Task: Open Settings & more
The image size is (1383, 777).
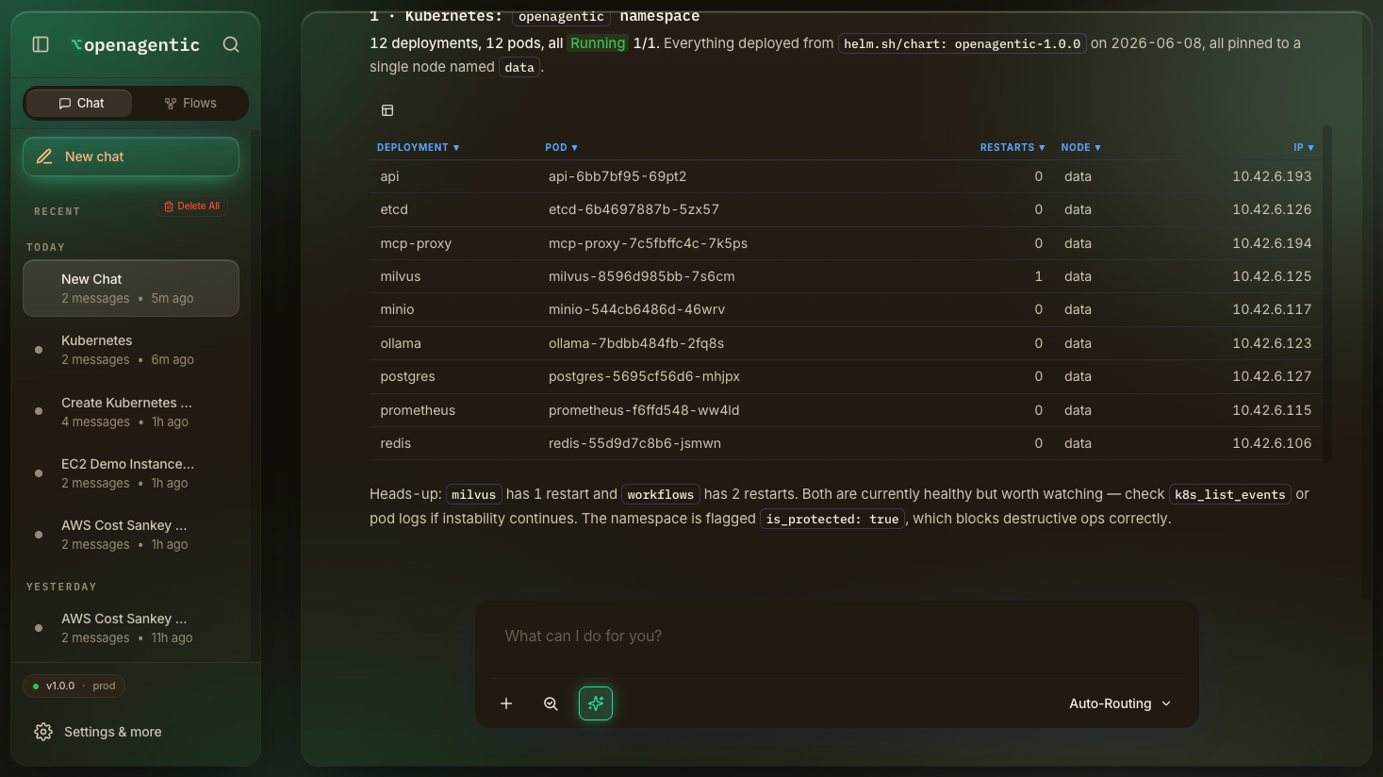Action: click(98, 732)
